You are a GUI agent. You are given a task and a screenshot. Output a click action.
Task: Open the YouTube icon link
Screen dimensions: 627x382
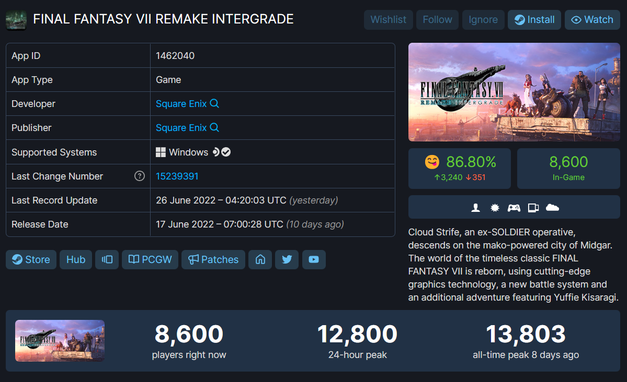314,259
